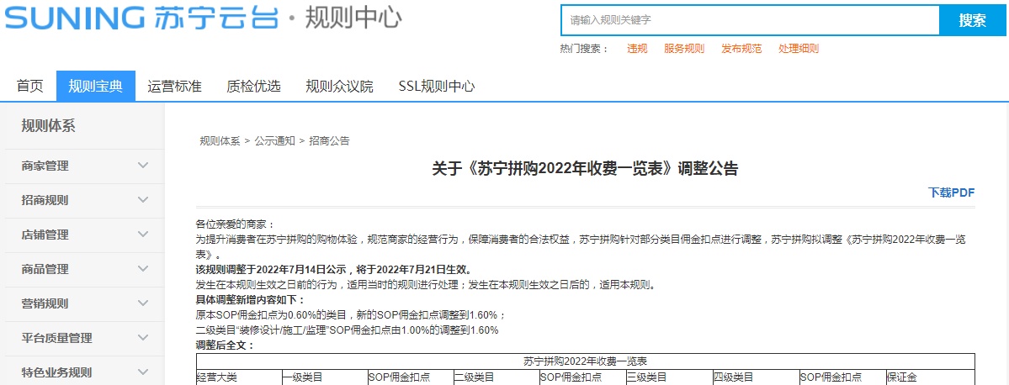
Task: Open the SSL规则中心 tab
Action: tap(437, 86)
